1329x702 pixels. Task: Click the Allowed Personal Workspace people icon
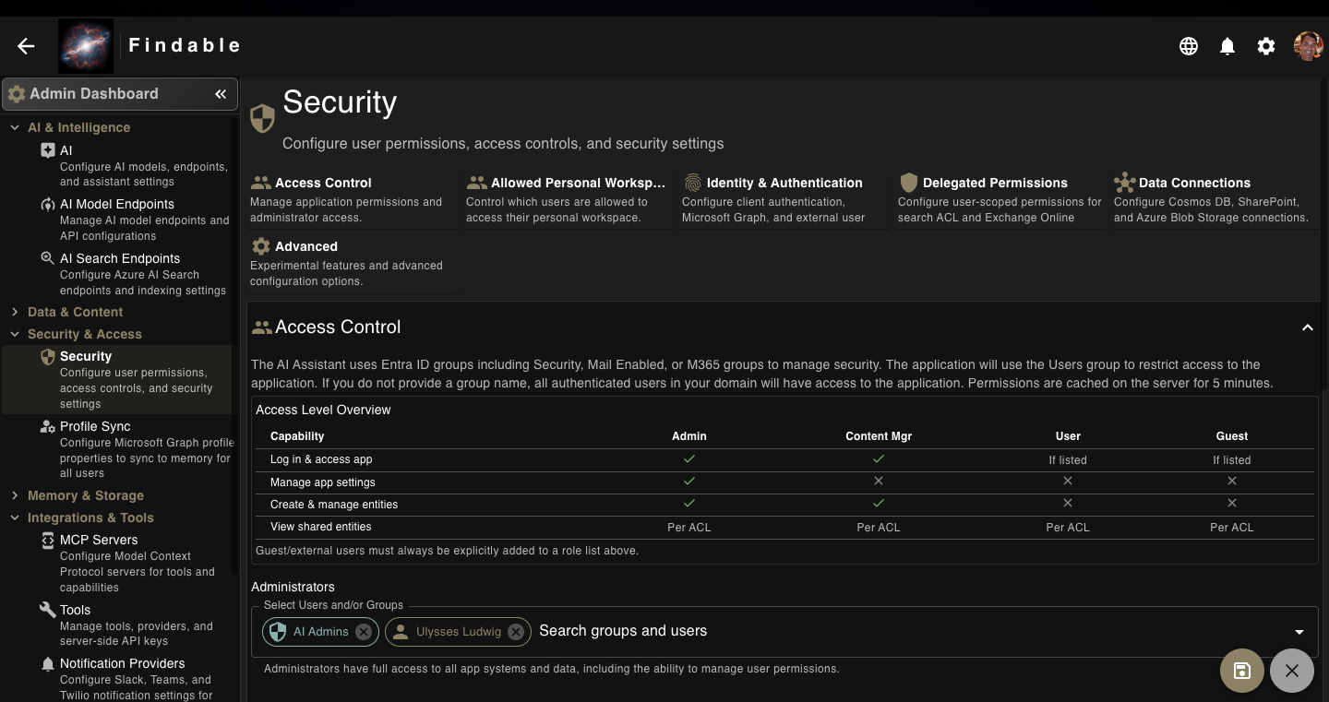[477, 183]
